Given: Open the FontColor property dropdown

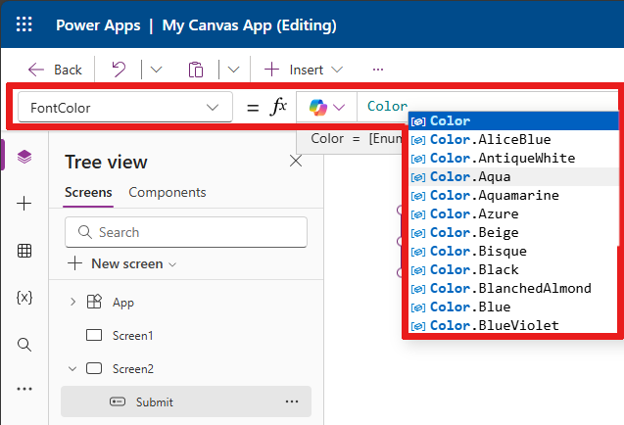Looking at the screenshot, I should tap(125, 108).
